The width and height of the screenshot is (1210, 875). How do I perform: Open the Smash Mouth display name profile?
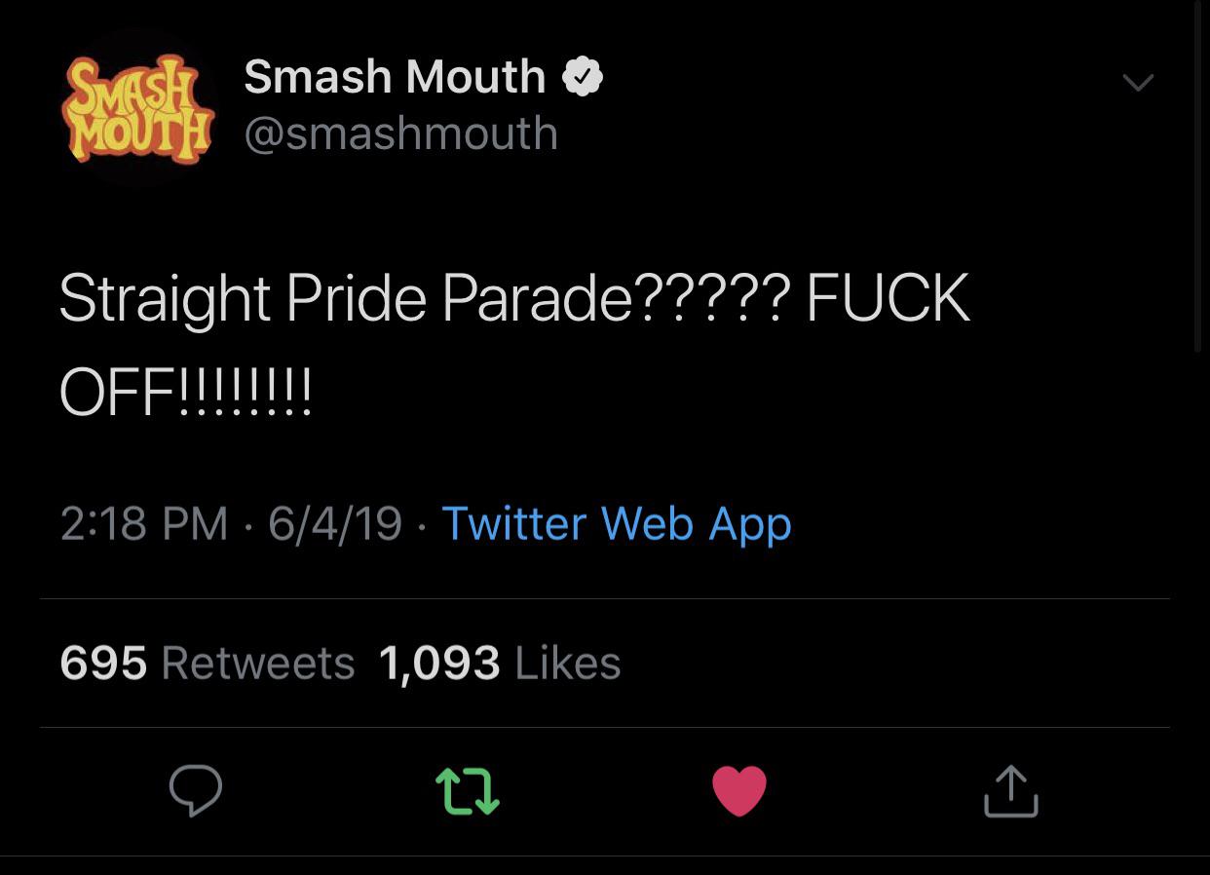[x=395, y=77]
